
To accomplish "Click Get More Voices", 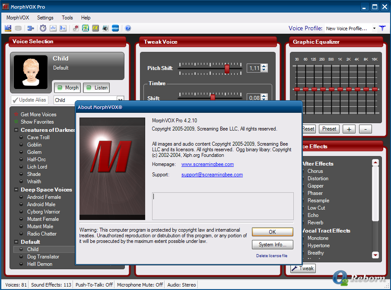I will pos(38,114).
